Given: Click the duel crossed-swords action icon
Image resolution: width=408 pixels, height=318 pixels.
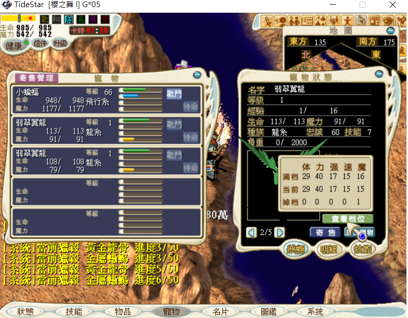Looking at the screenshot, I should [x=267, y=21].
